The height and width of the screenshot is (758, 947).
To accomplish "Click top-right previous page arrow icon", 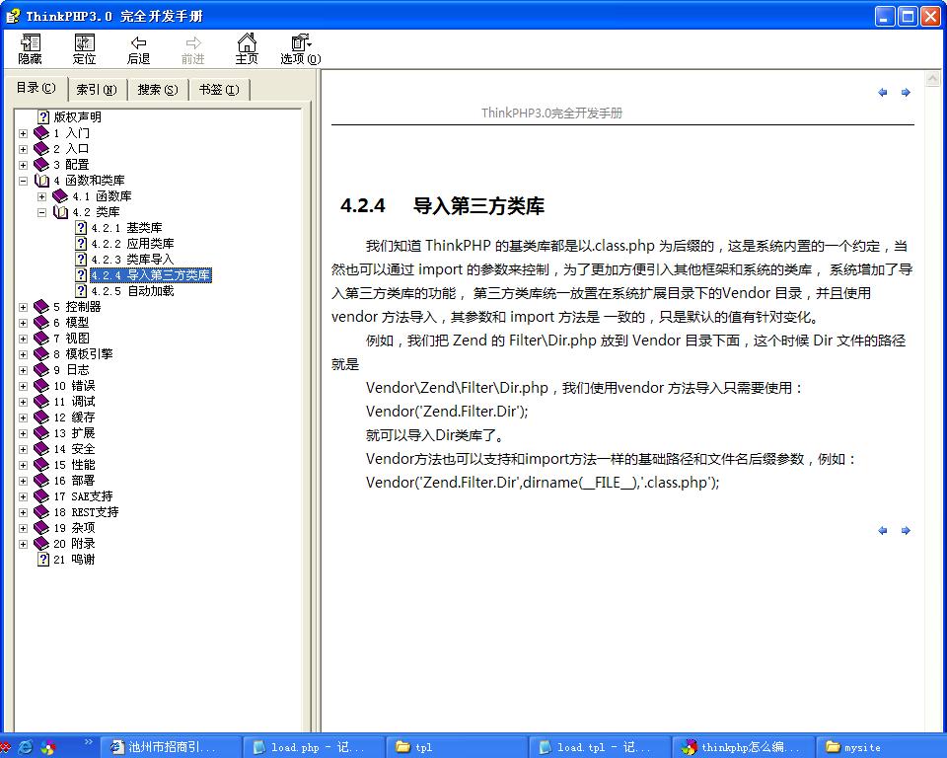I will point(883,93).
